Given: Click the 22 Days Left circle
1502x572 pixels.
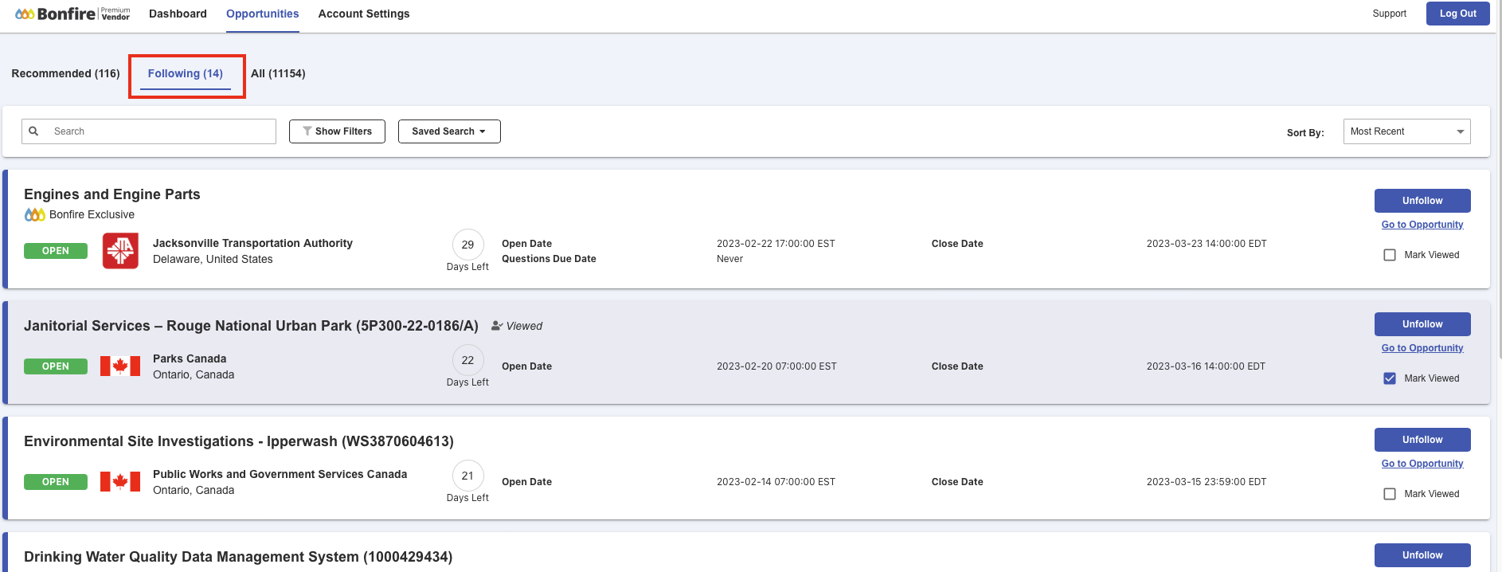Looking at the screenshot, I should (x=467, y=360).
